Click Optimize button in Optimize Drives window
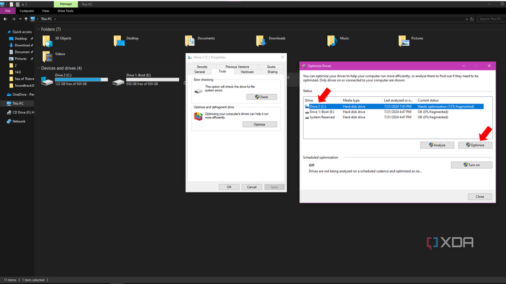This screenshot has width=506, height=284. [475, 145]
